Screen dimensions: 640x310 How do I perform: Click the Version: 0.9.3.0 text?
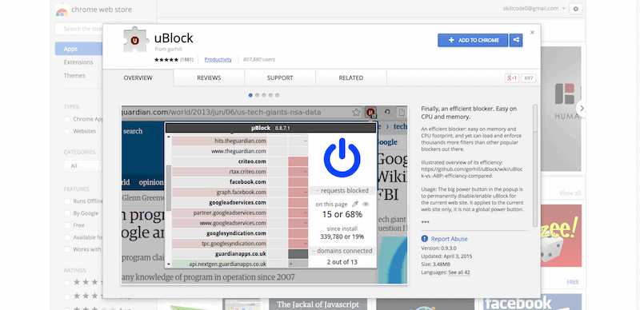pos(438,248)
